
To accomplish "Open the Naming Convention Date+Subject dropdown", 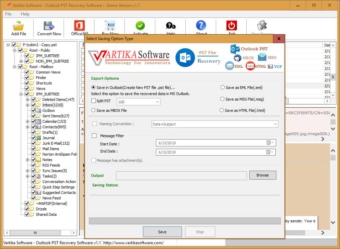I will (215, 124).
